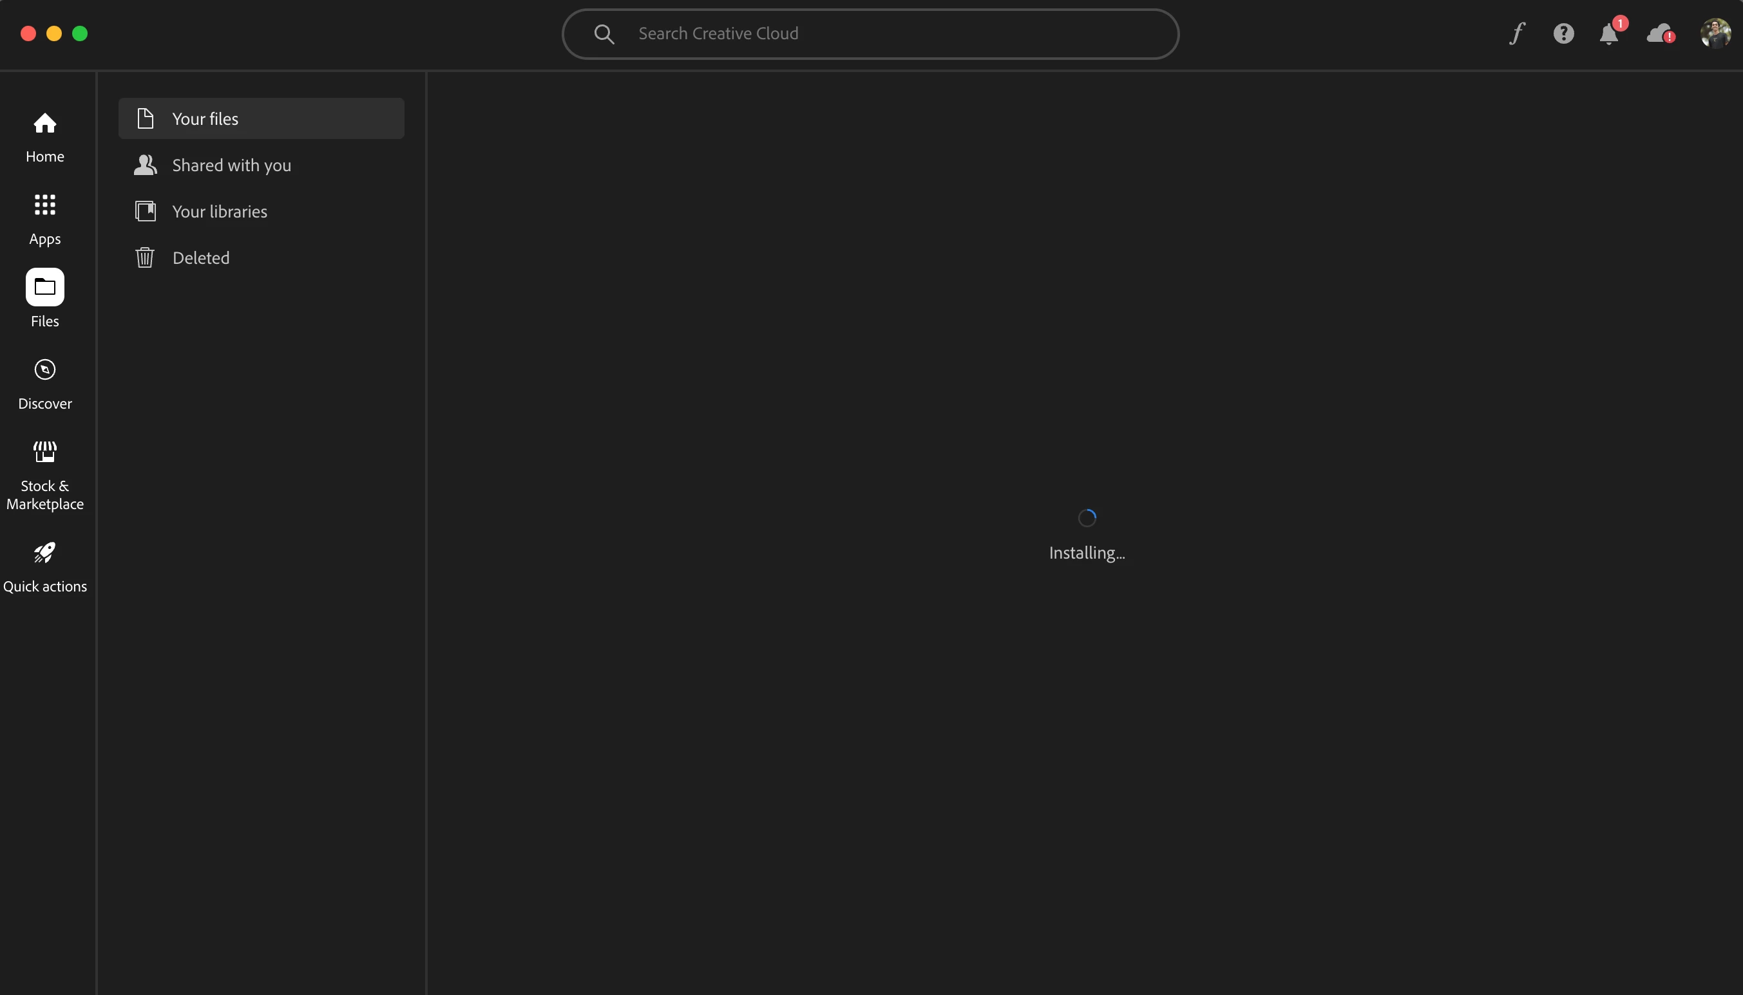Open the Home section icon
The height and width of the screenshot is (995, 1743).
click(x=45, y=124)
